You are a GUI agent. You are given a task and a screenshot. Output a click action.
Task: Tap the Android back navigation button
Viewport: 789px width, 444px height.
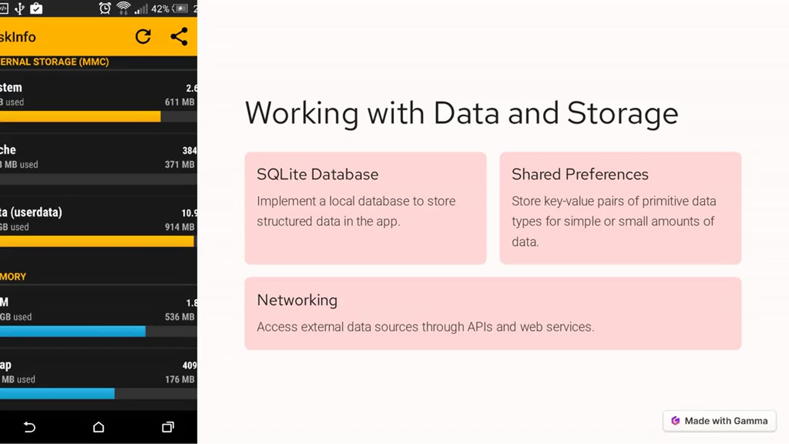(x=29, y=427)
